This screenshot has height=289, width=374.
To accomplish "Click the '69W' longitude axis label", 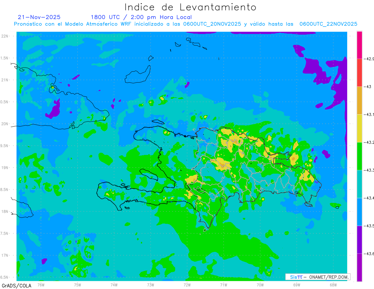I will 297,285.
